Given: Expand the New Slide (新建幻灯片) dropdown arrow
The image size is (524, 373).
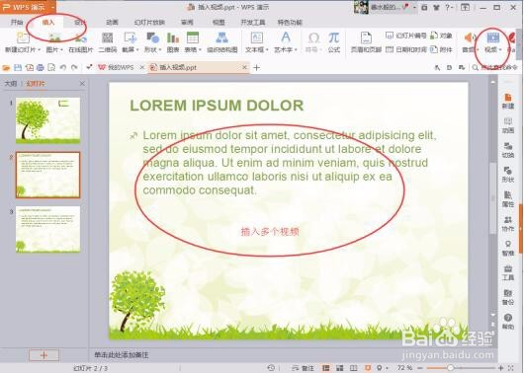Looking at the screenshot, I should click(40, 50).
